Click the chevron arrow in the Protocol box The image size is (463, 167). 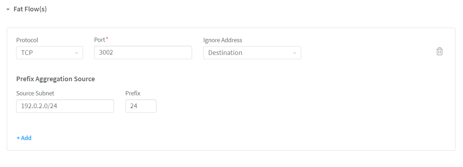pyautogui.click(x=76, y=53)
